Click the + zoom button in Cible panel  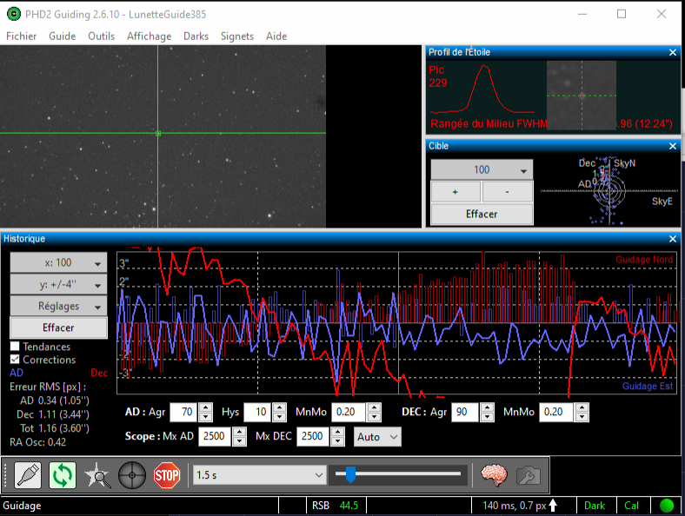point(456,191)
